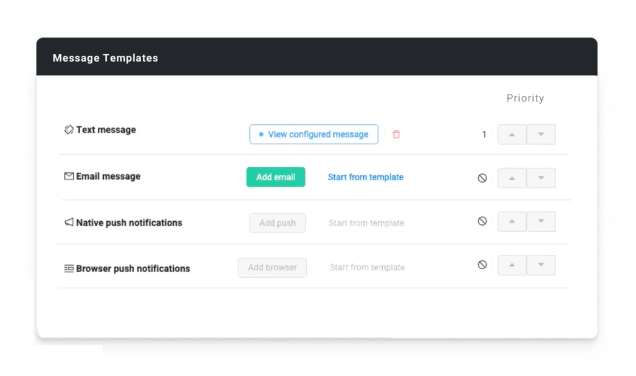The image size is (636, 376).
Task: Raise Text message priority with up arrow
Action: click(x=512, y=134)
